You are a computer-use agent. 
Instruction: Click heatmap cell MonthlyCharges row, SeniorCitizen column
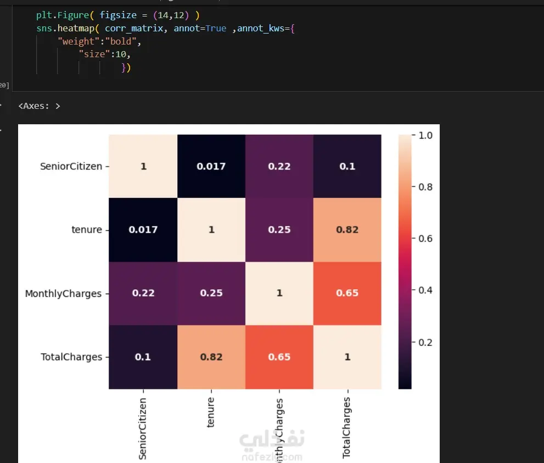click(143, 294)
